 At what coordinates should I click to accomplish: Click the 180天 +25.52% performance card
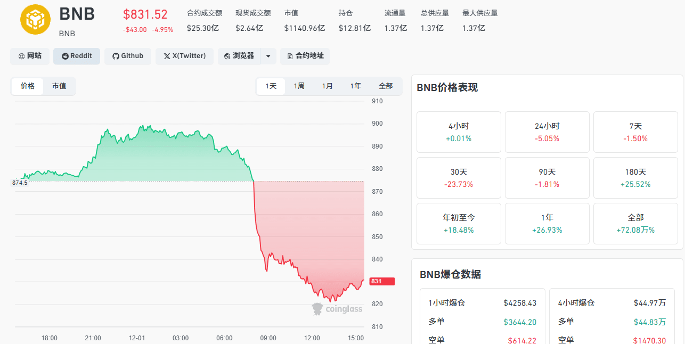[x=635, y=178]
